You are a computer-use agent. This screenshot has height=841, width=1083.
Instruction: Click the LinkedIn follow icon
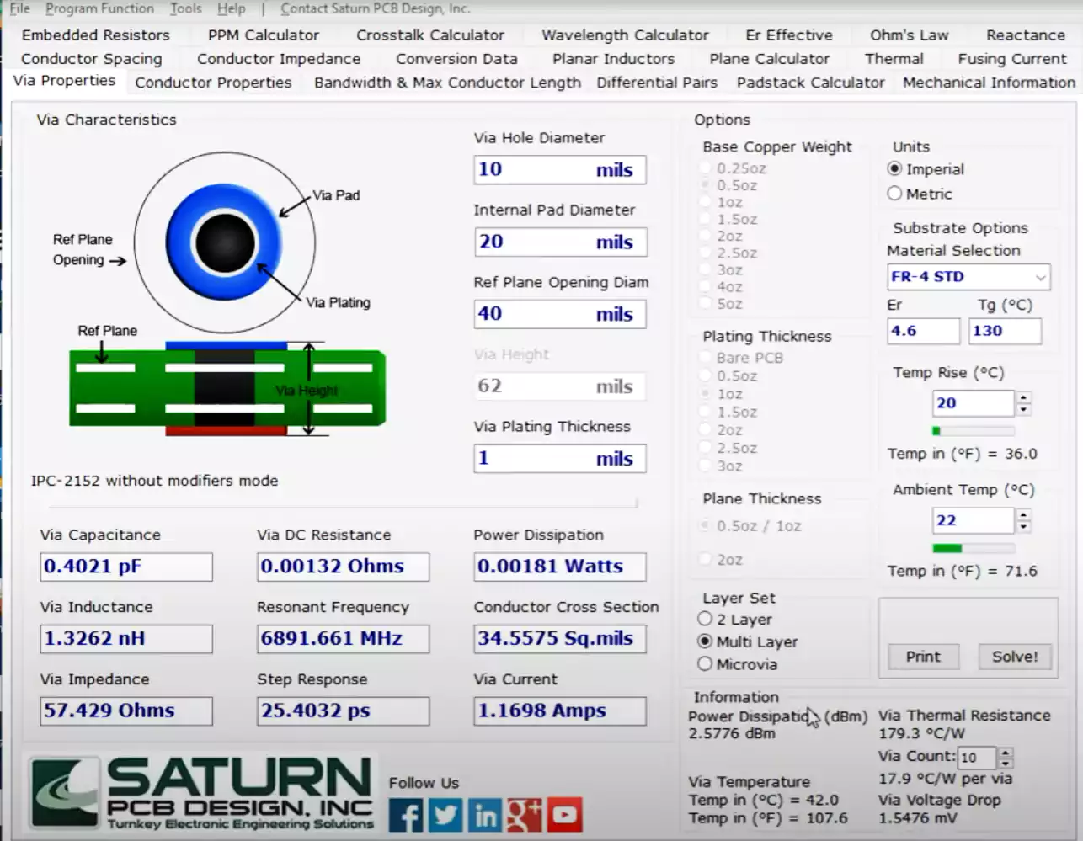pyautogui.click(x=484, y=815)
